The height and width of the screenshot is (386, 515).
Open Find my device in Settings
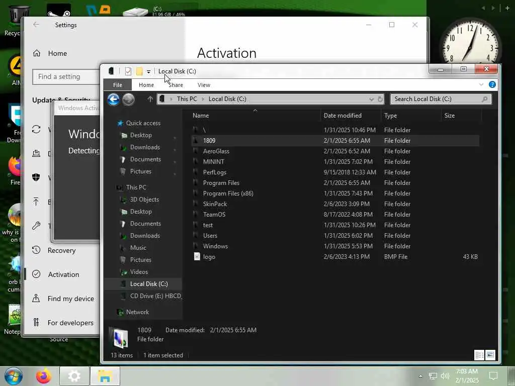[x=70, y=299]
